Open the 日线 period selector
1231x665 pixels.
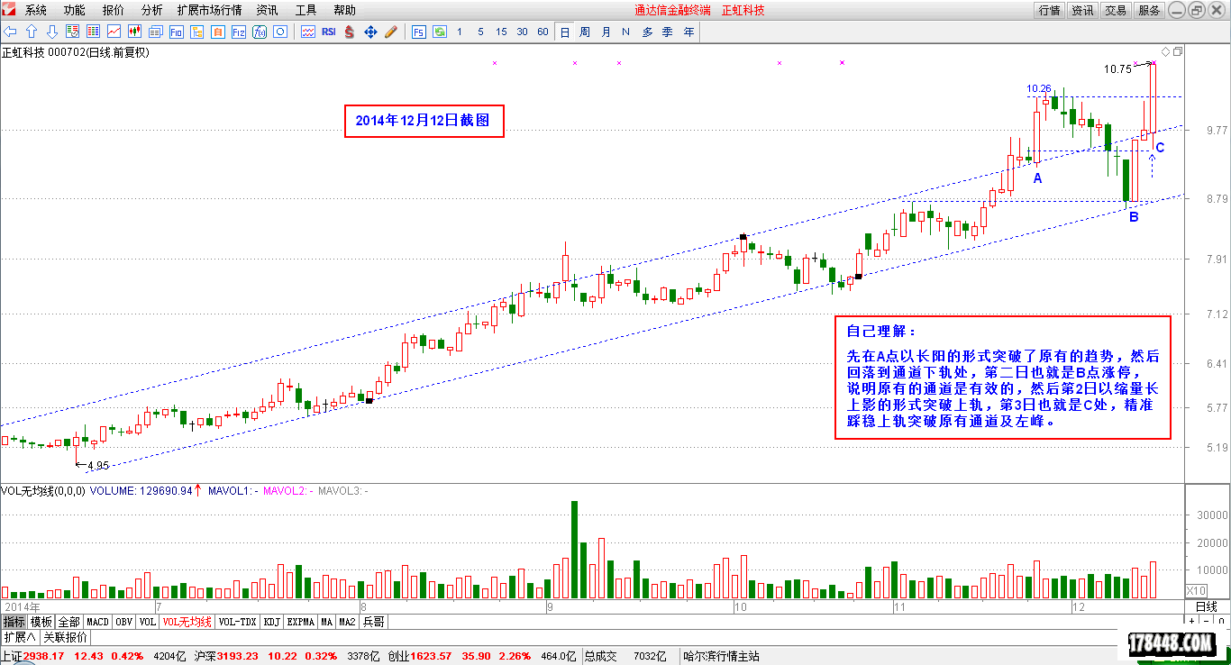(1207, 607)
